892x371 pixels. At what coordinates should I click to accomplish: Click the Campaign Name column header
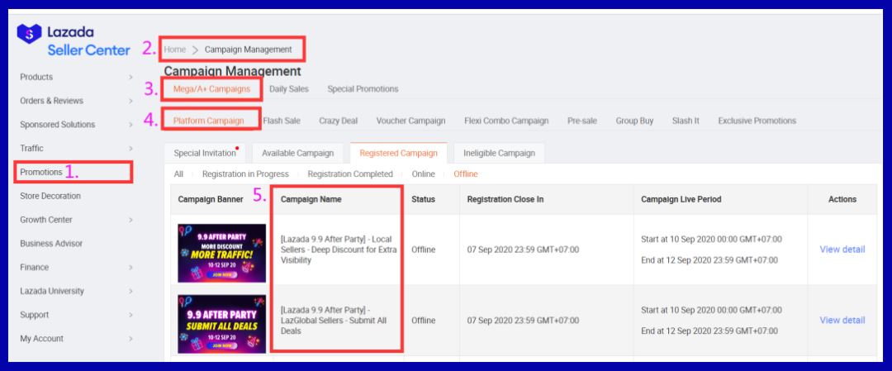tap(311, 199)
